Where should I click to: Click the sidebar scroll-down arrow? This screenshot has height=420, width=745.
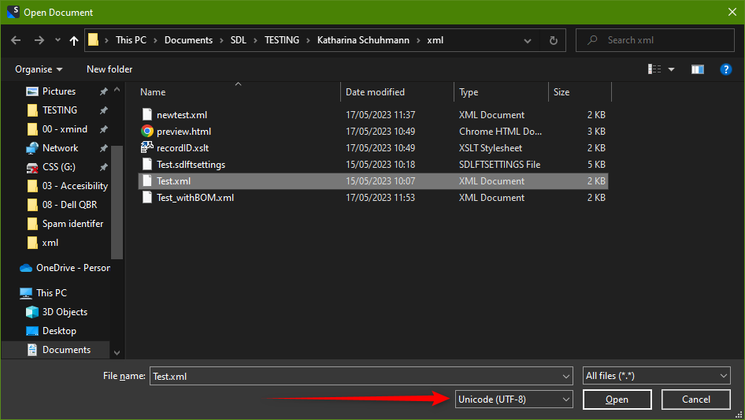point(117,353)
